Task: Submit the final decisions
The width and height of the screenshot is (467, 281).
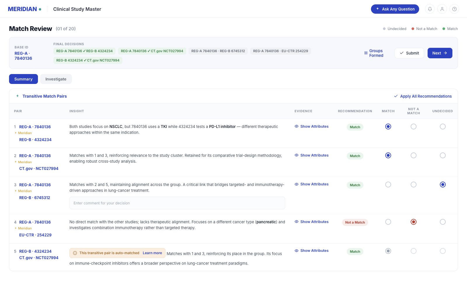Action: 409,53
